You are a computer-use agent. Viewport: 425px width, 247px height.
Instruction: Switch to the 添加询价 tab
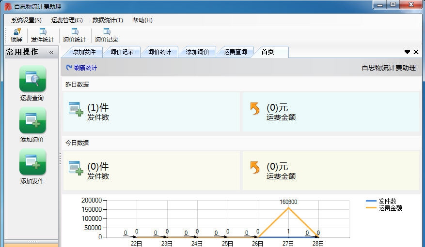pyautogui.click(x=197, y=52)
